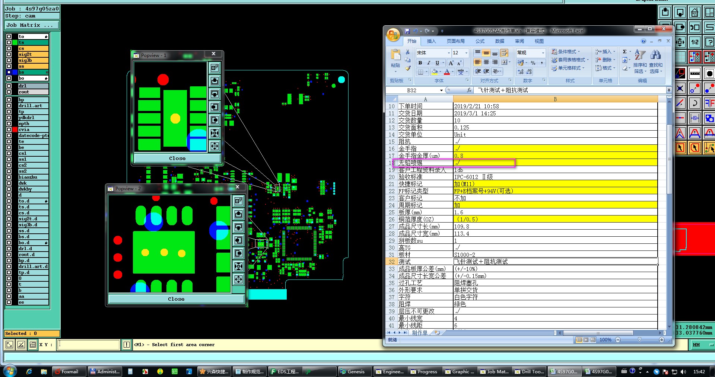Click the pan arrows tool icon
Viewport: 715px width, 377px height.
click(x=680, y=42)
